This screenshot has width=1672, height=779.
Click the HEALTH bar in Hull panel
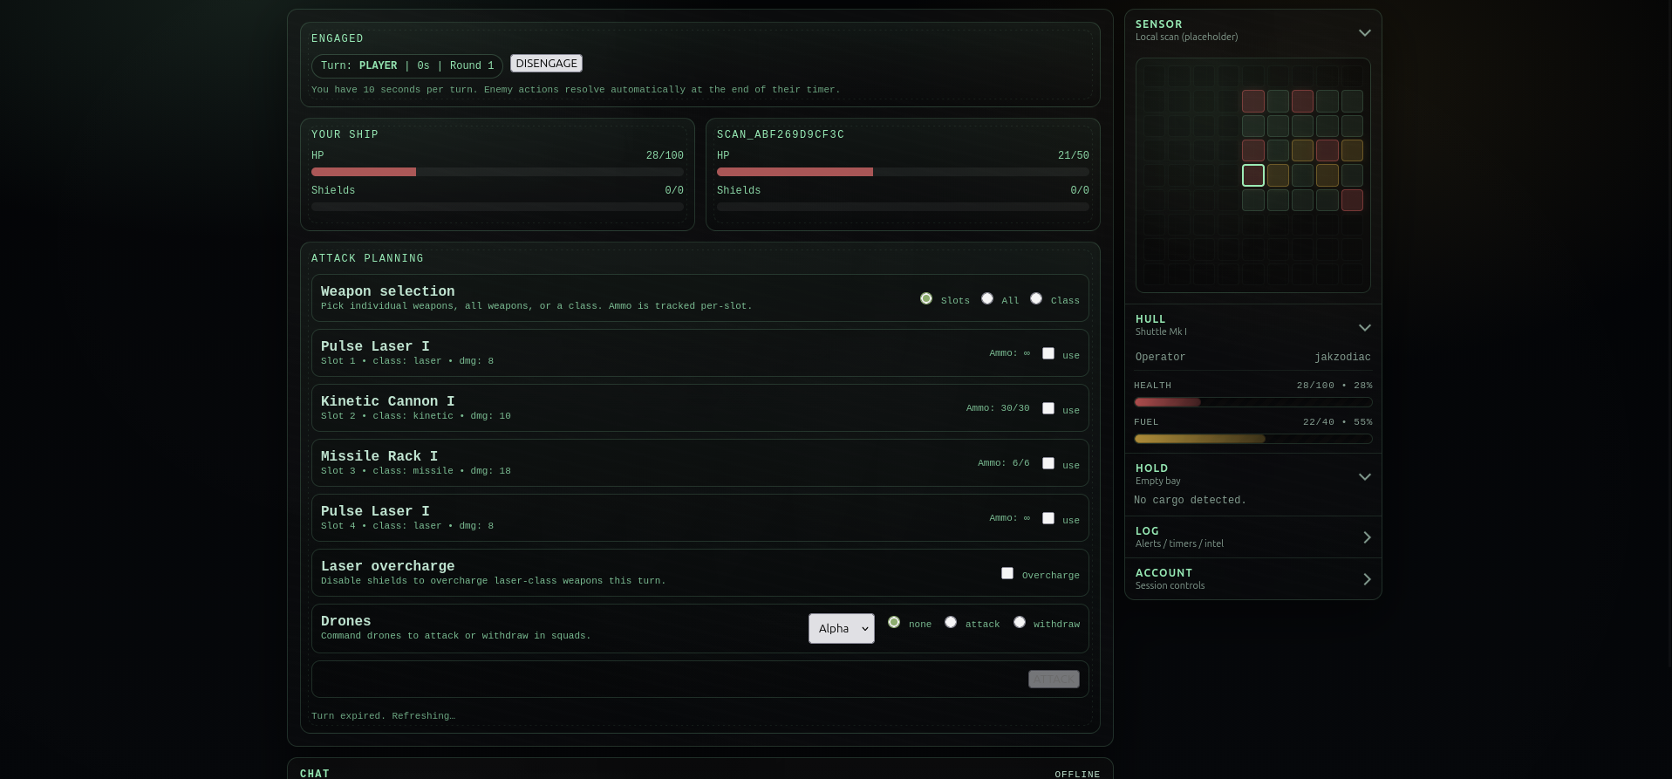(x=1253, y=402)
